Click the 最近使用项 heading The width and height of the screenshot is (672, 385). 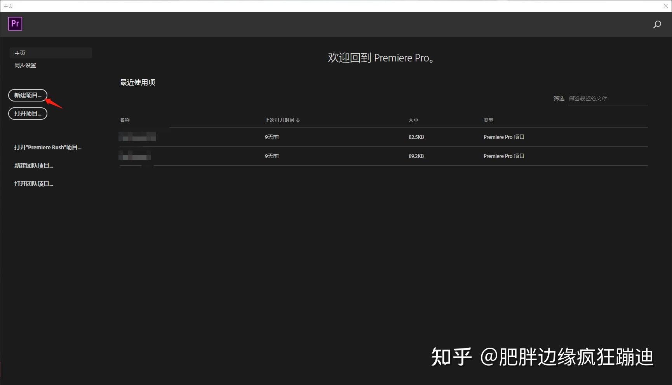pyautogui.click(x=138, y=82)
